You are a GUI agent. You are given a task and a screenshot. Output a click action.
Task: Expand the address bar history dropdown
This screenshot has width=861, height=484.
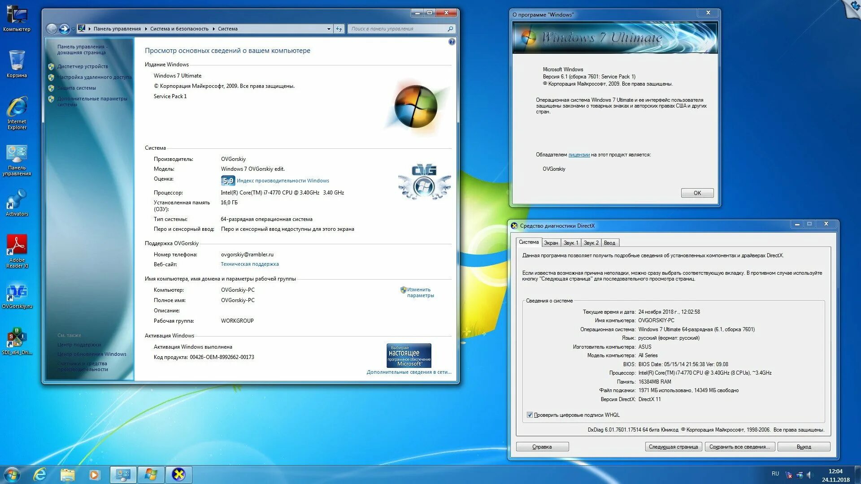[x=329, y=29]
